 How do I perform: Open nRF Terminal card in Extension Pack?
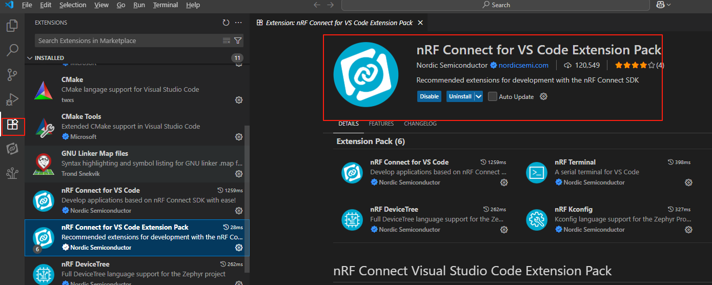pyautogui.click(x=608, y=172)
